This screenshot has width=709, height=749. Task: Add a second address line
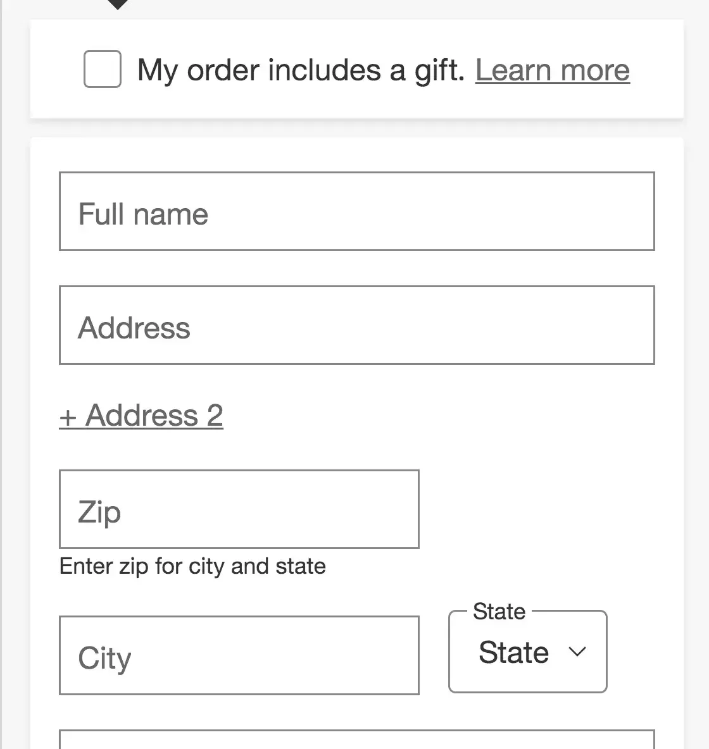point(141,416)
